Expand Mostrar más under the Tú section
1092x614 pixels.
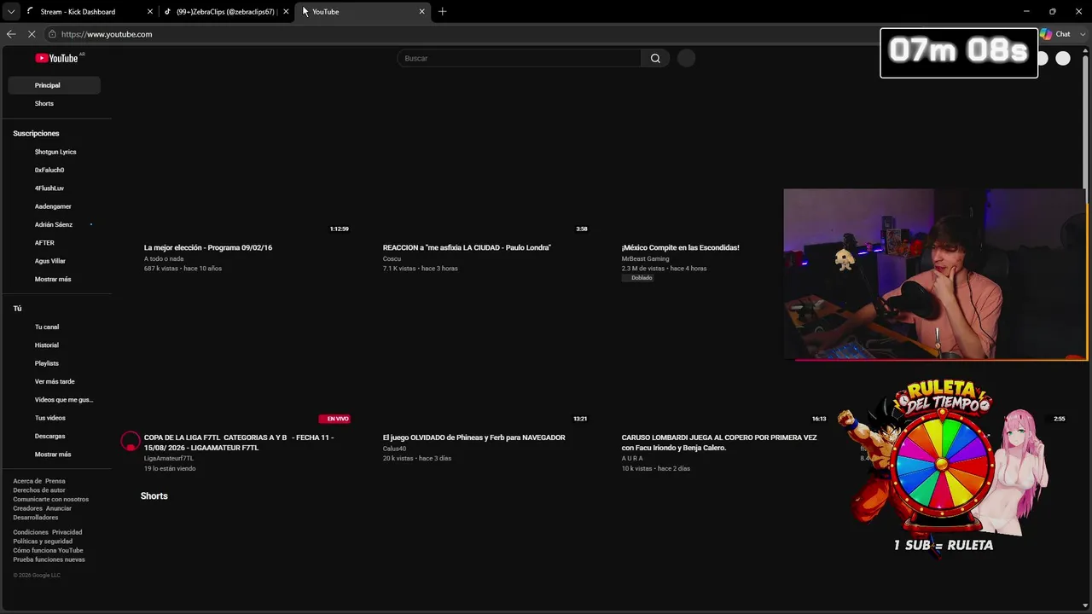(x=53, y=455)
